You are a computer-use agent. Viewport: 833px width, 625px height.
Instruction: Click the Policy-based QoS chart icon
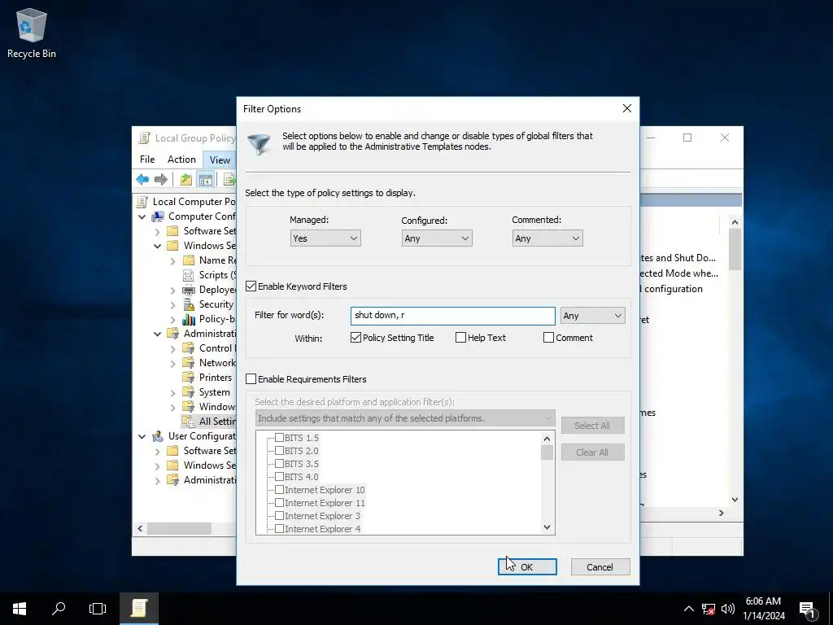pos(189,319)
